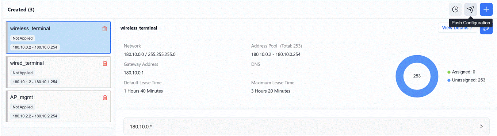Click the Not Applied tag on wired_terminal

pyautogui.click(x=23, y=73)
